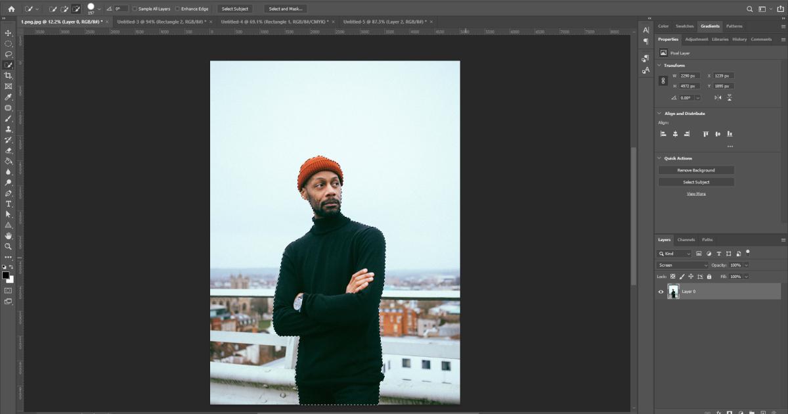Open the View More link
Viewport: 788px width, 414px height.
click(x=696, y=194)
